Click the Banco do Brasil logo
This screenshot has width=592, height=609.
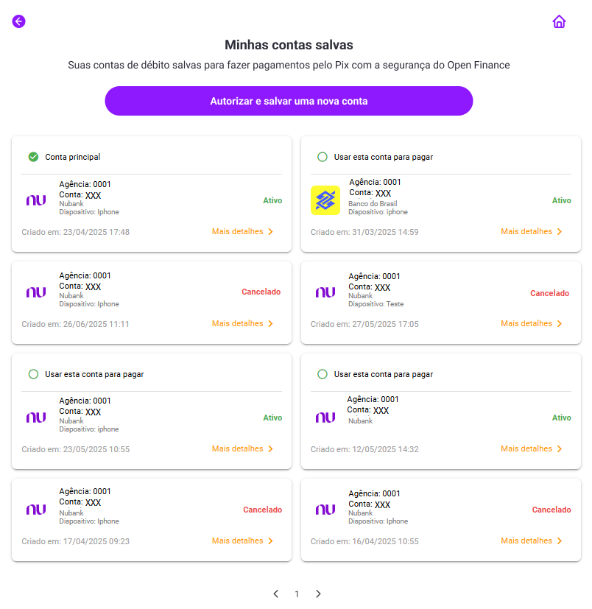[325, 200]
